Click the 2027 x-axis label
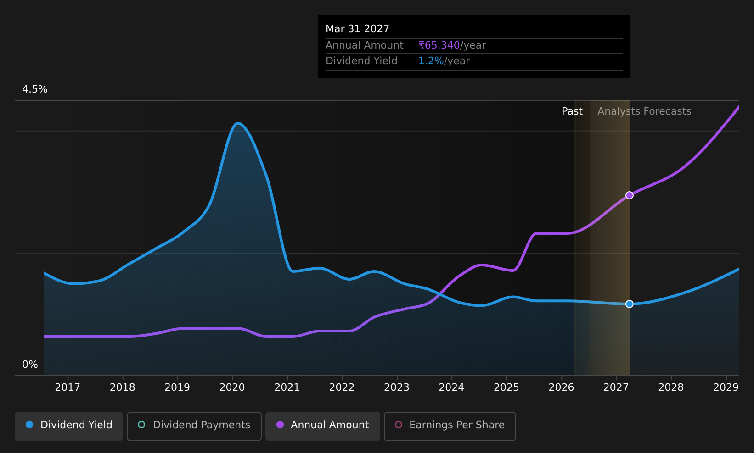Image resolution: width=754 pixels, height=453 pixels. [616, 387]
